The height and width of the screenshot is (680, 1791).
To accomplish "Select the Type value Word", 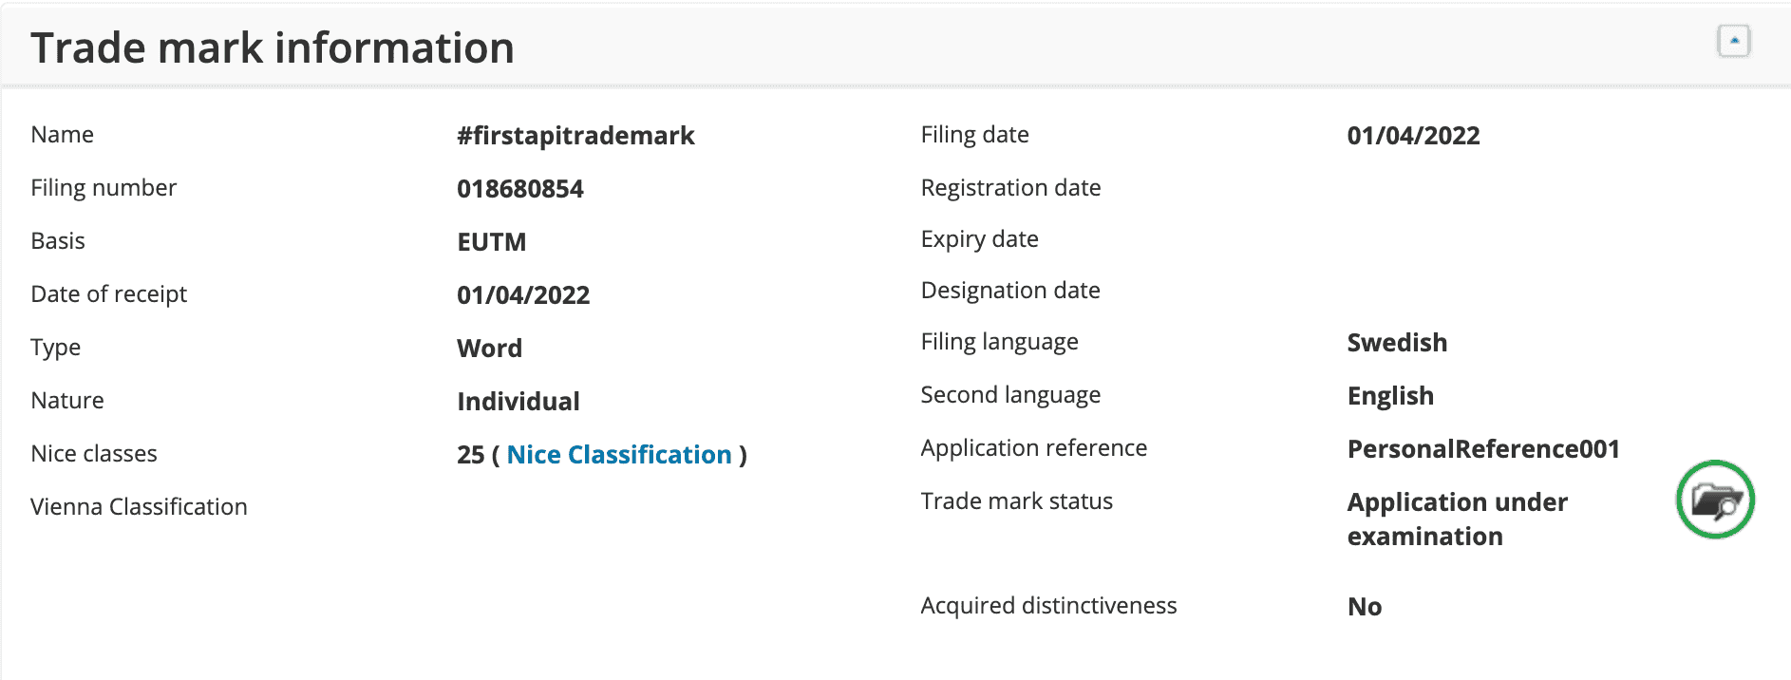I will point(489,348).
